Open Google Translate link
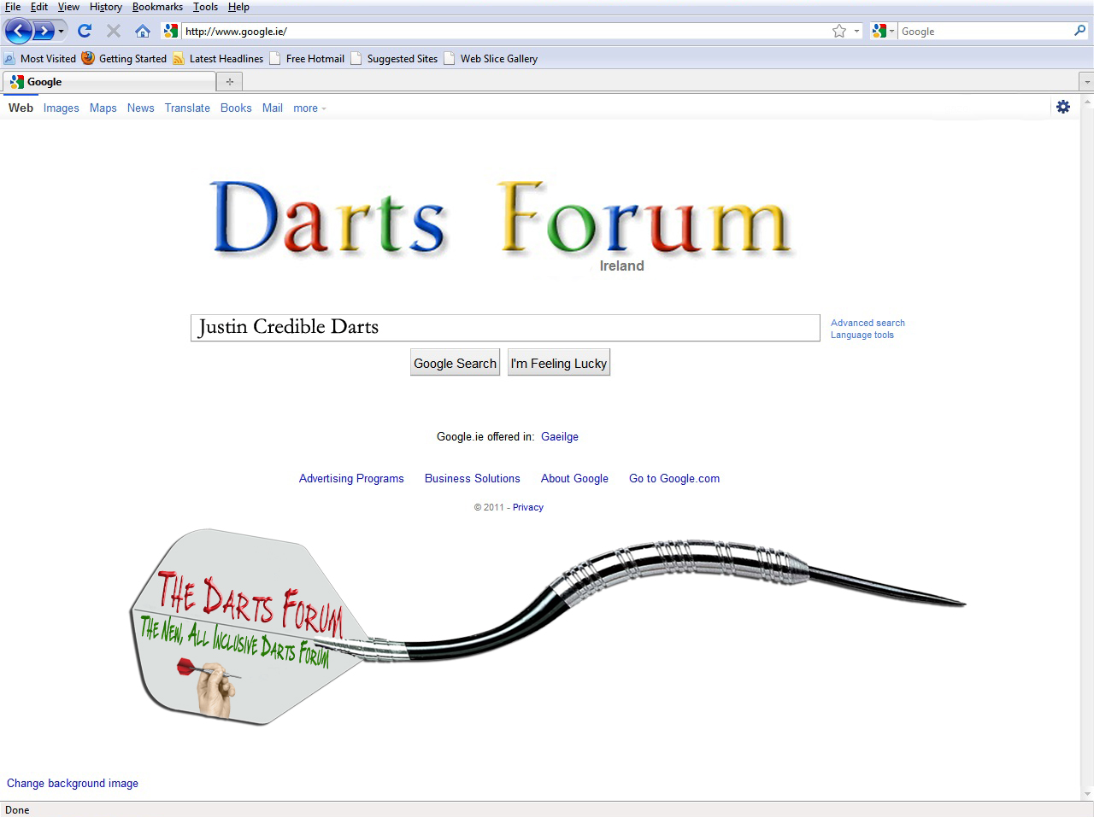1094x817 pixels. [x=187, y=108]
